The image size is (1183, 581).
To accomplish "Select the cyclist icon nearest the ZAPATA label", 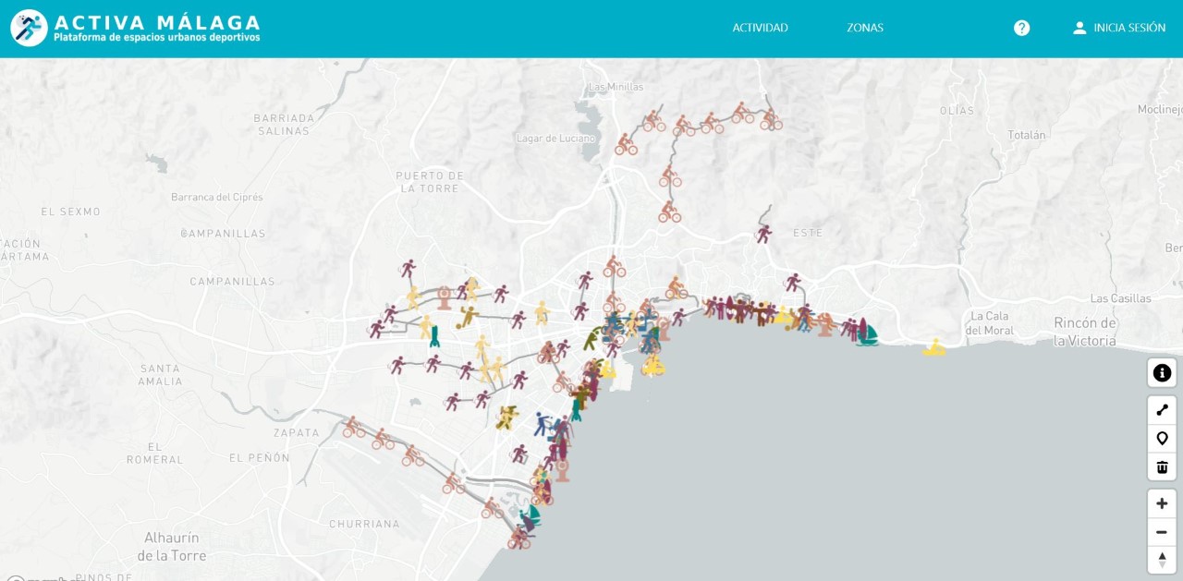I will pos(354,427).
